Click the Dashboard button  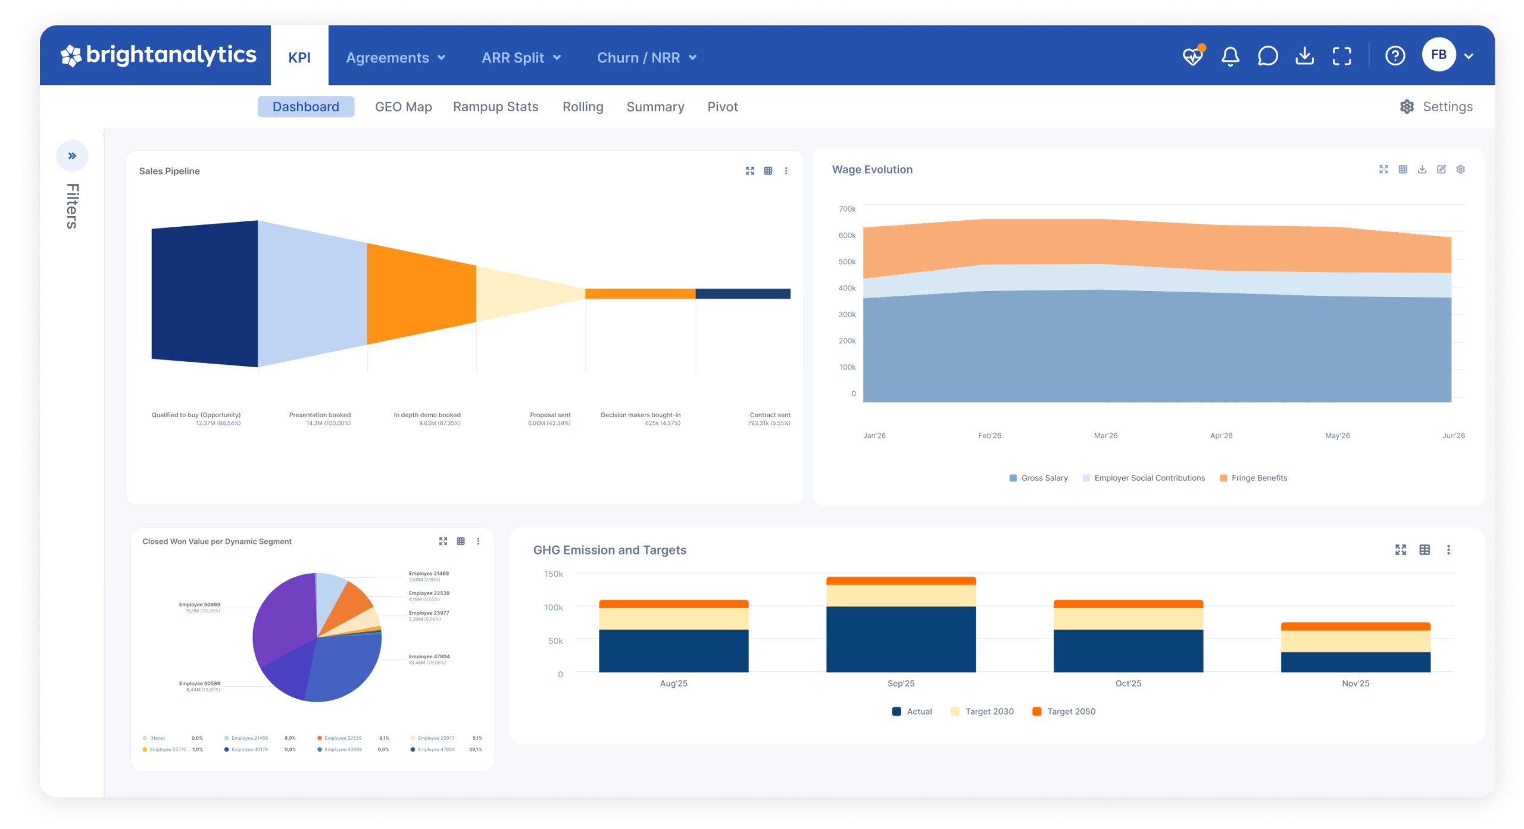(305, 107)
